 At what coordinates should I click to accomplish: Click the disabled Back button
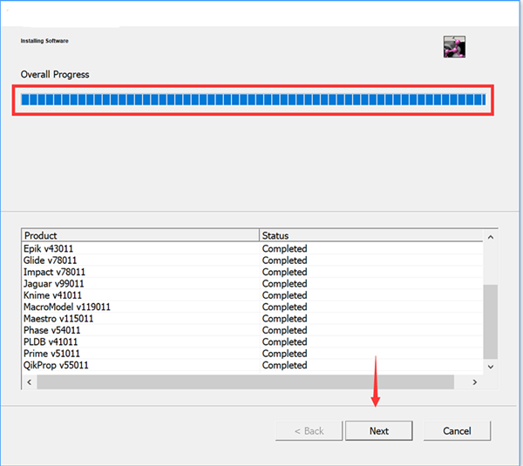pyautogui.click(x=309, y=430)
